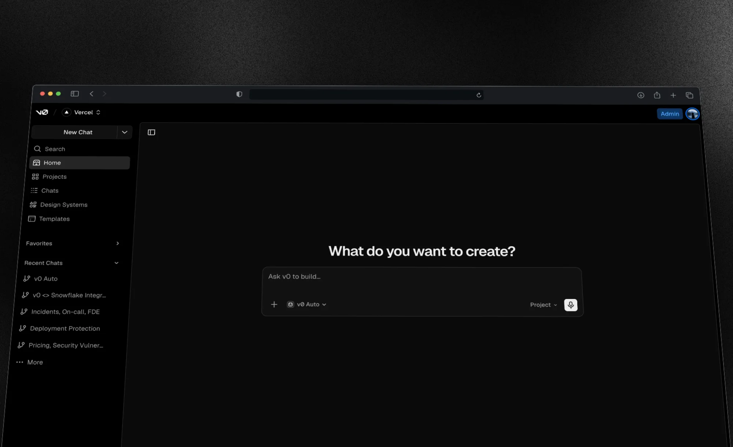Expand the Favorites section

point(72,243)
